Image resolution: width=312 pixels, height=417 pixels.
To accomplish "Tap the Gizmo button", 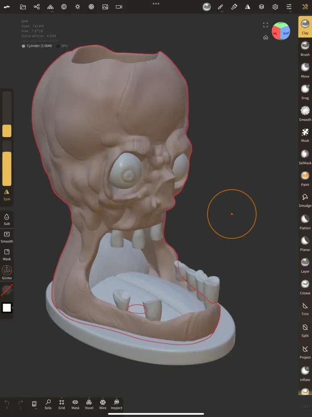I will click(x=7, y=272).
